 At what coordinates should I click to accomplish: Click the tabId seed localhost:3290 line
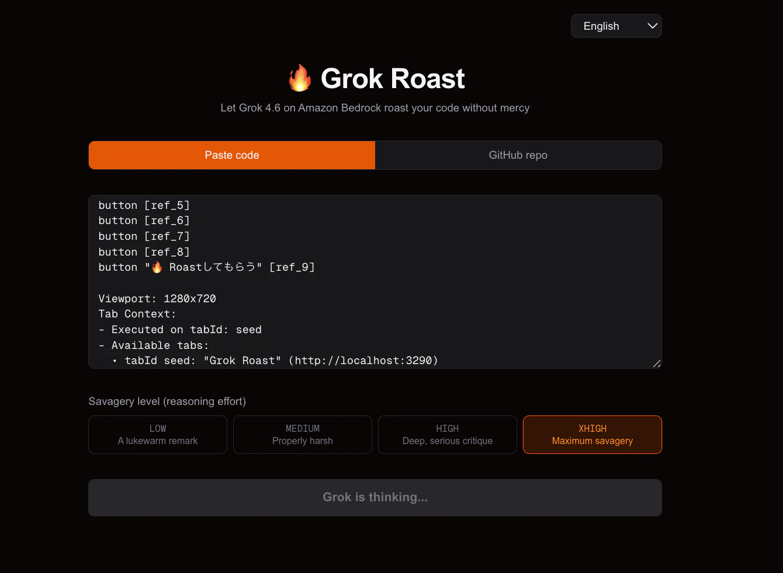click(275, 361)
